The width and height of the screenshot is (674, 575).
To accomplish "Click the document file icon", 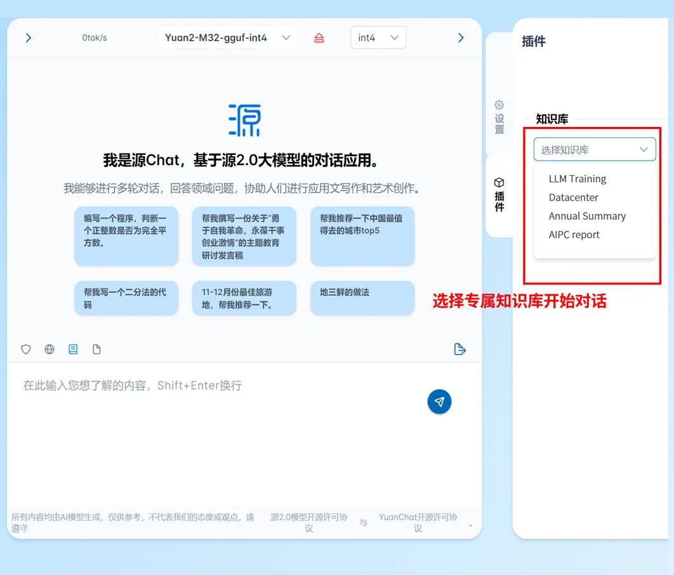I will click(96, 349).
